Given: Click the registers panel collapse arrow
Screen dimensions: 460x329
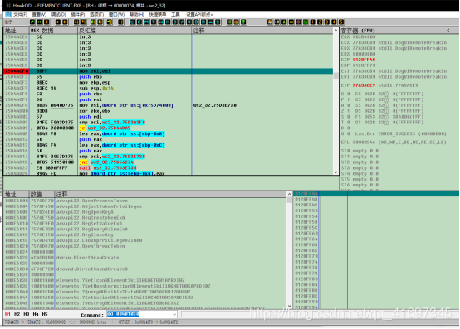Looking at the screenshot, I should point(448,31).
